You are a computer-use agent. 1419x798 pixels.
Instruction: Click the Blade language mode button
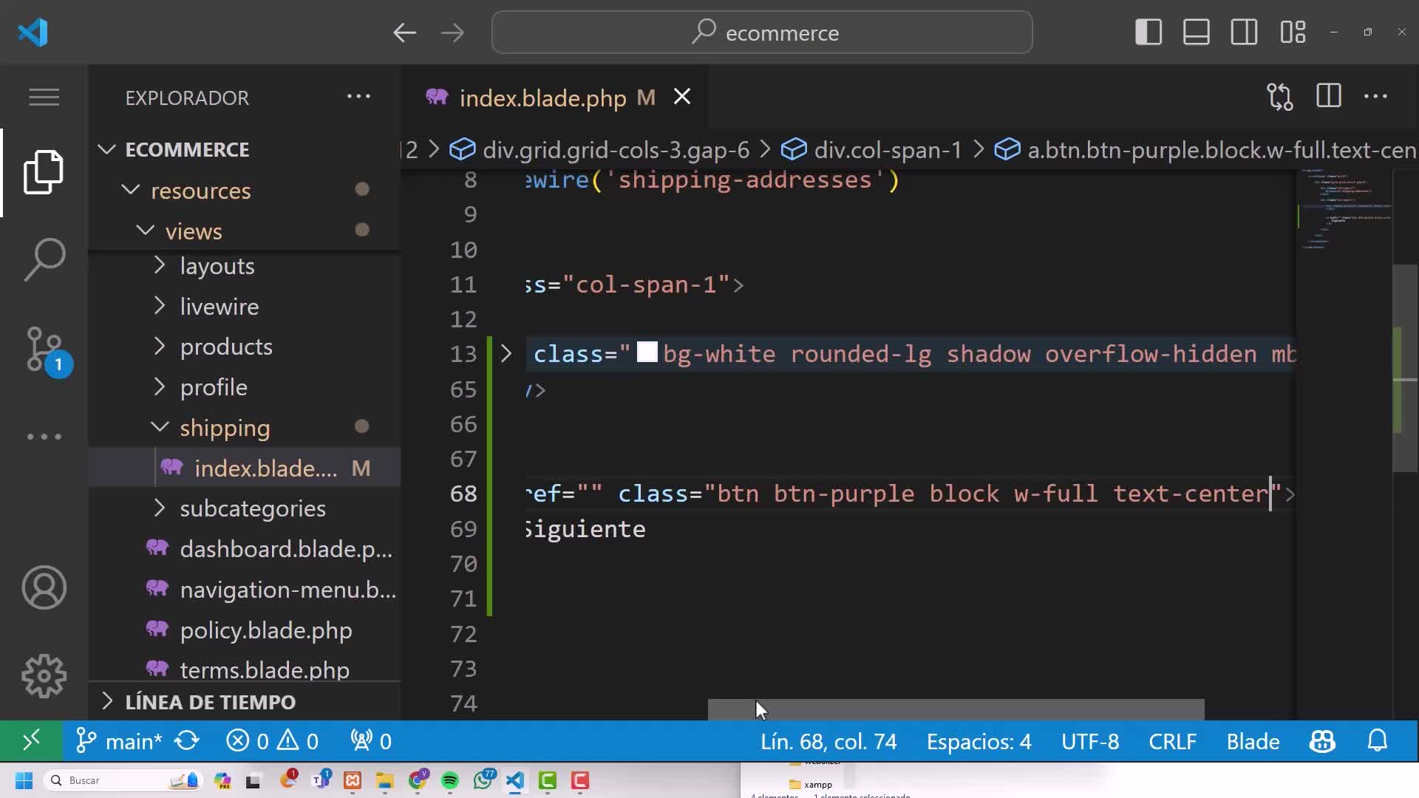click(1253, 741)
